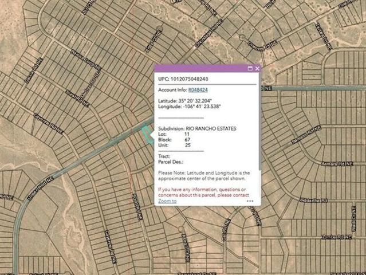The height and width of the screenshot is (275, 366).
Task: Click the popup's vertical scrollbar
Action: 259,121
